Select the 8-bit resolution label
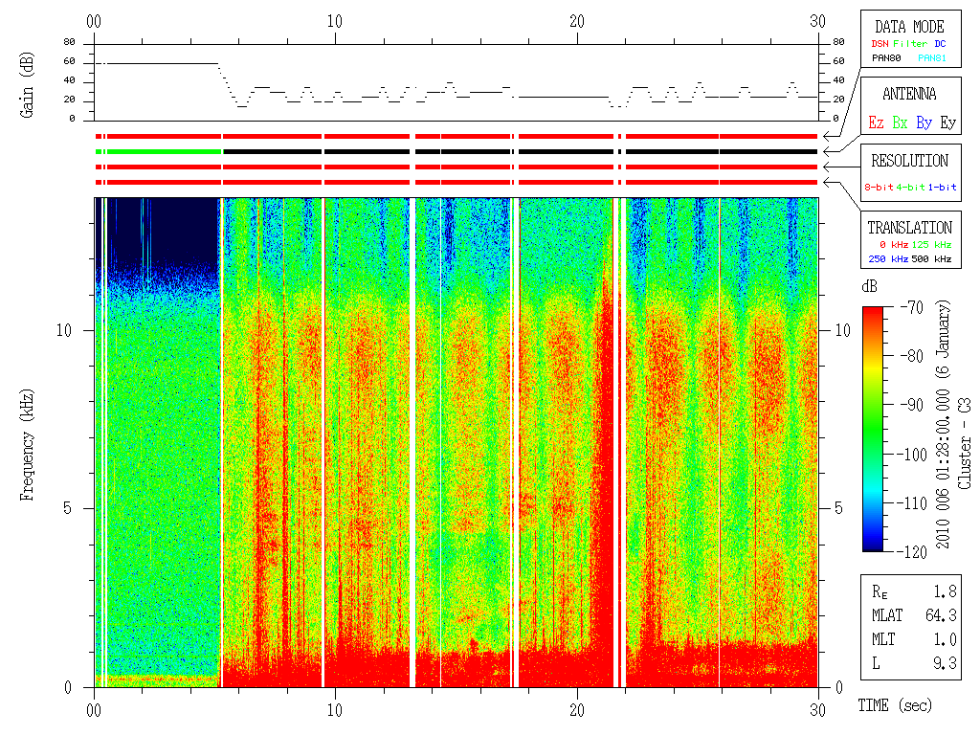Viewport: 980px width, 735px height. point(879,187)
